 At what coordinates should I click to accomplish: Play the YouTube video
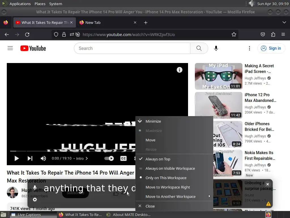(x=17, y=158)
